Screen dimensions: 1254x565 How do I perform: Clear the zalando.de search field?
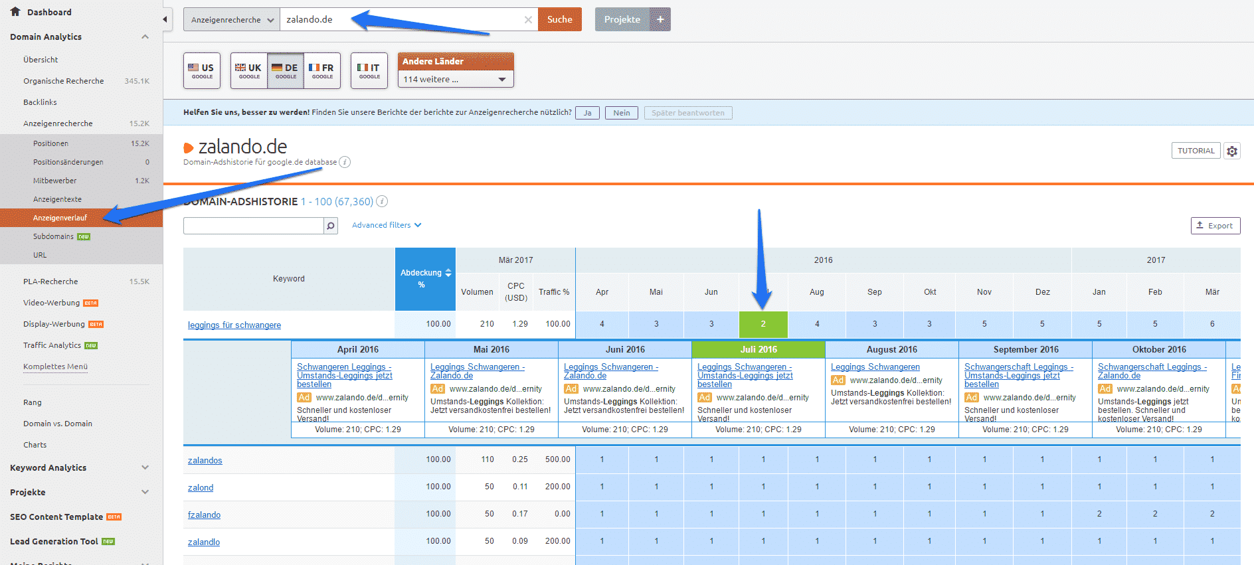[x=528, y=20]
